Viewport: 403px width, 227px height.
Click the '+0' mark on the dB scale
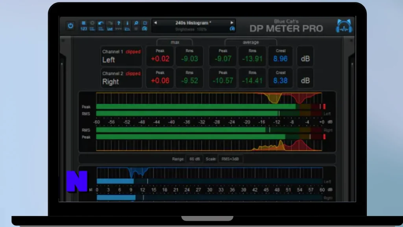(322, 122)
